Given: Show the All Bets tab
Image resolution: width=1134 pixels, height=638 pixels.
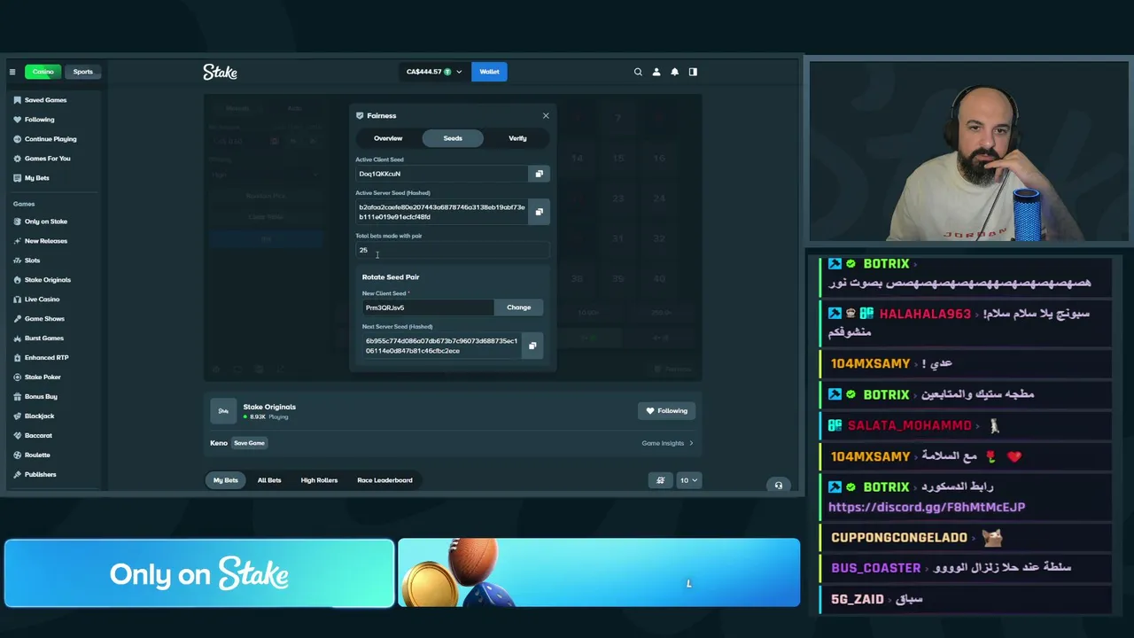Looking at the screenshot, I should pyautogui.click(x=269, y=480).
